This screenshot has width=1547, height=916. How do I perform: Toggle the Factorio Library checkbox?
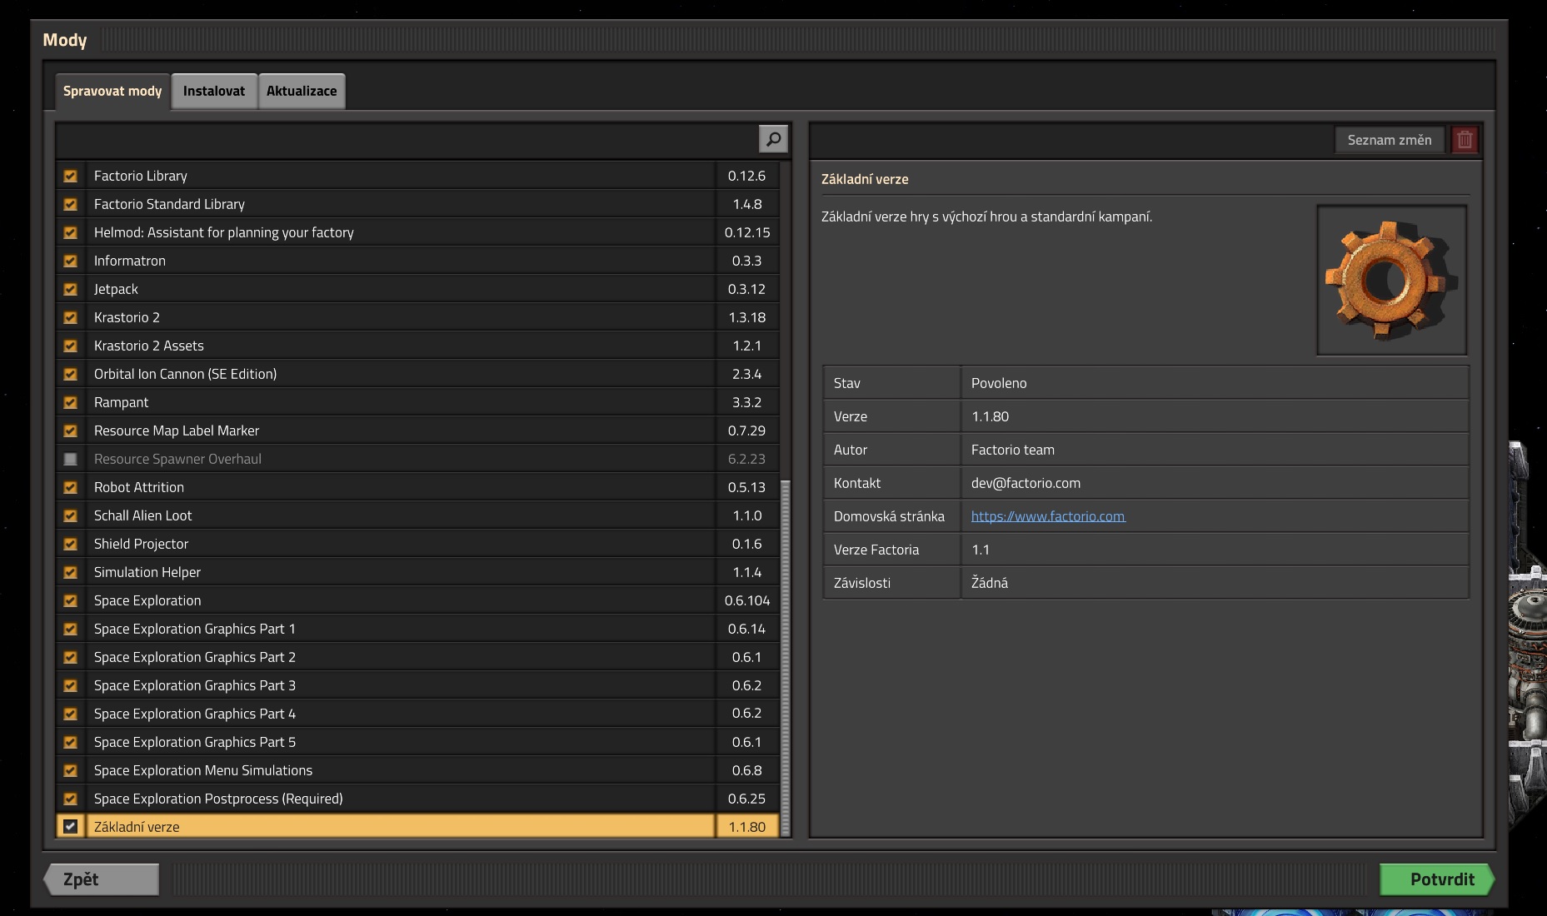click(71, 176)
